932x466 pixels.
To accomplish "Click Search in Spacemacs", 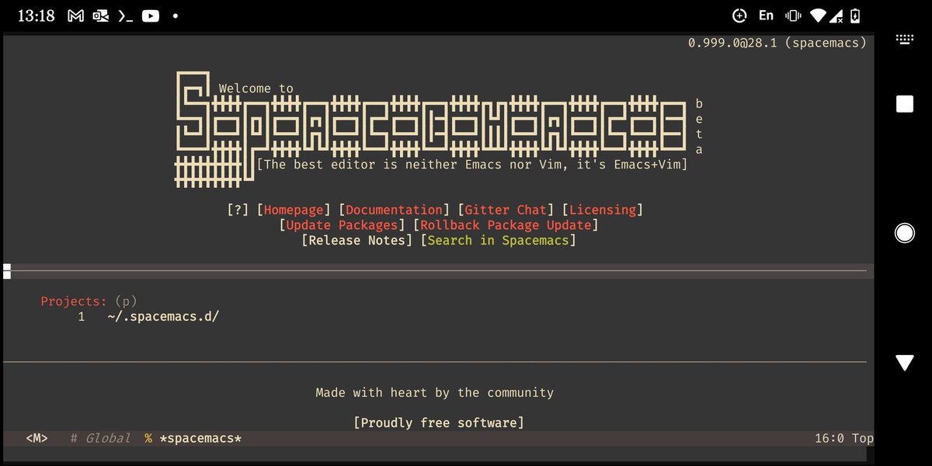I will tap(499, 241).
